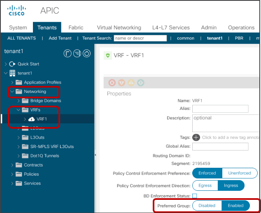
Task: Click the Bridge Domains folder icon
Action: click(25, 101)
